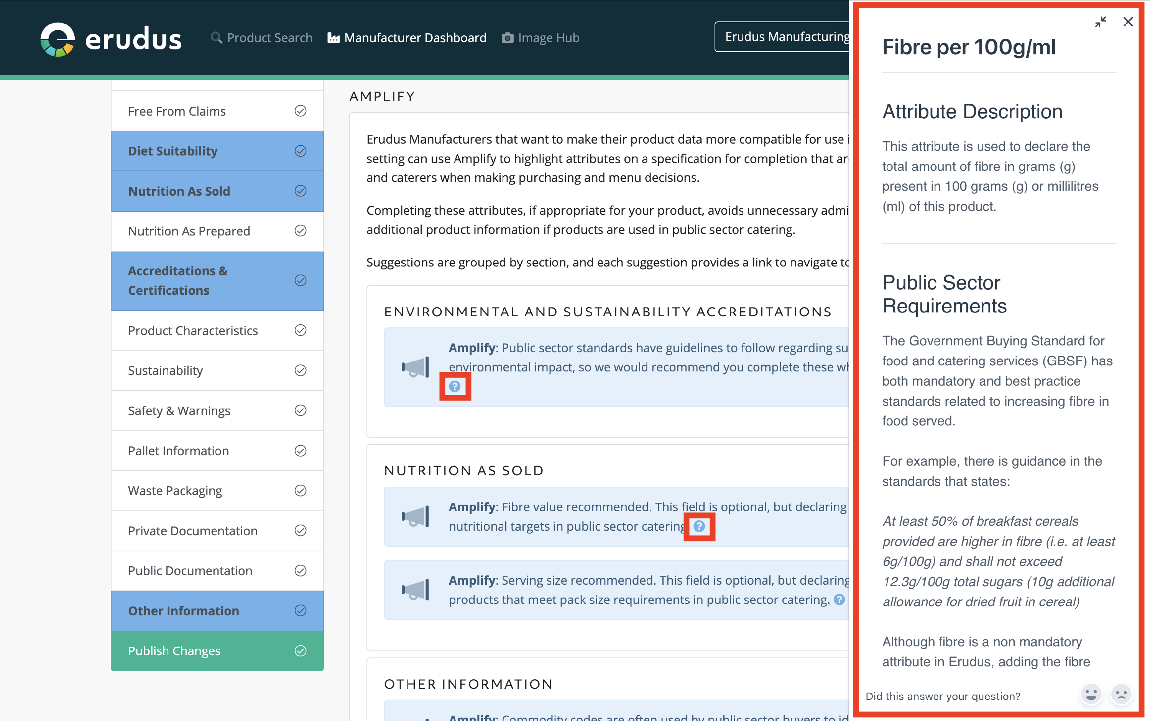This screenshot has width=1150, height=721.
Task: Go to Manufacturer Dashboard
Action: (407, 38)
